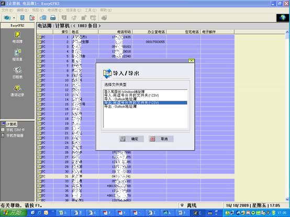
Task: Close the import/export dialog with X
Action: [191, 61]
